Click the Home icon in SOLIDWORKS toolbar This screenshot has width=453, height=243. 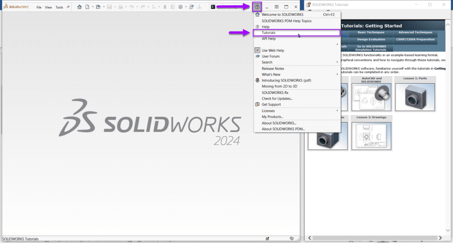click(x=80, y=7)
